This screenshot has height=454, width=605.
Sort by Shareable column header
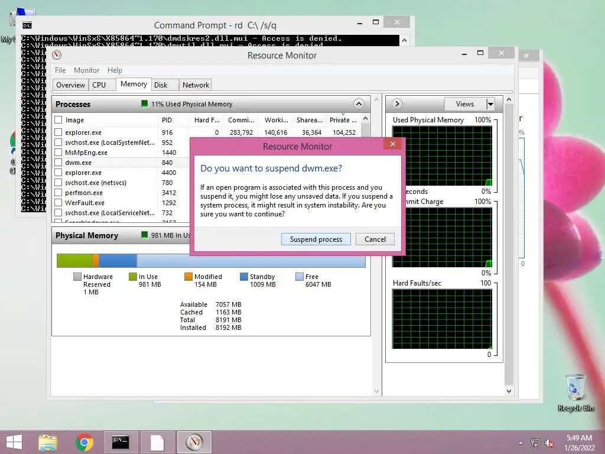[309, 120]
